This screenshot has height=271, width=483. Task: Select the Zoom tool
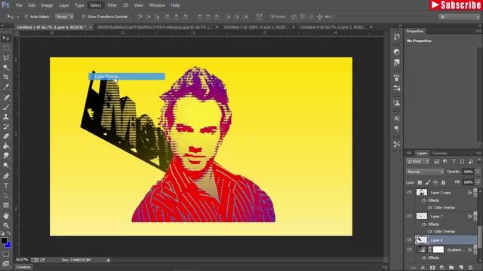[x=6, y=225]
